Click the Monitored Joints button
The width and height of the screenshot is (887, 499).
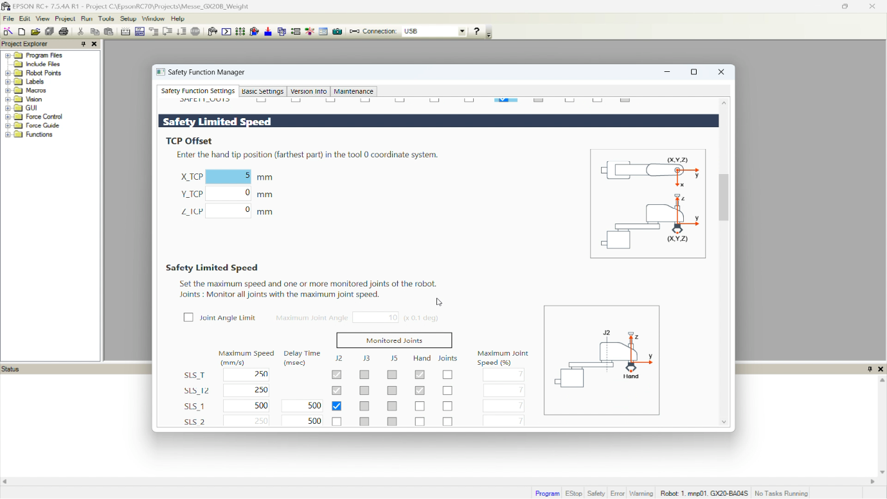click(394, 340)
